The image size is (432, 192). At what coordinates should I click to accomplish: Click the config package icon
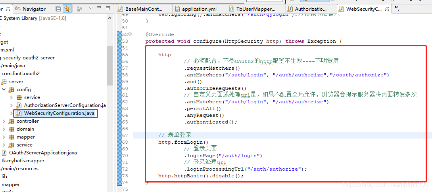pos(11,90)
